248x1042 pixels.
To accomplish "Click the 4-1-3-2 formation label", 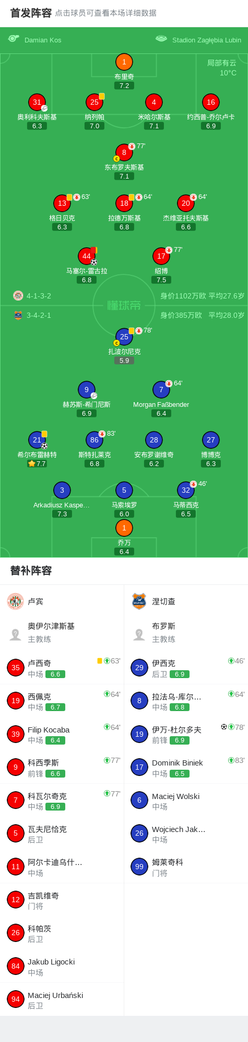I will pyautogui.click(x=39, y=296).
